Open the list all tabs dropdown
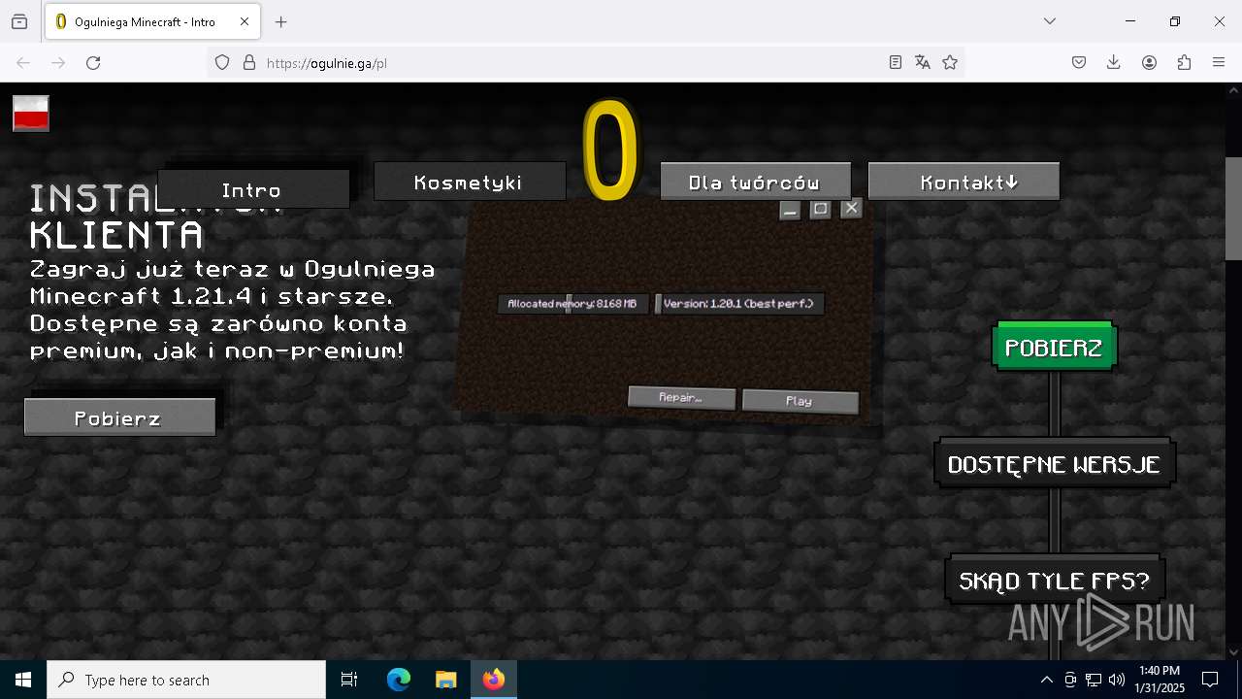 [x=1050, y=21]
